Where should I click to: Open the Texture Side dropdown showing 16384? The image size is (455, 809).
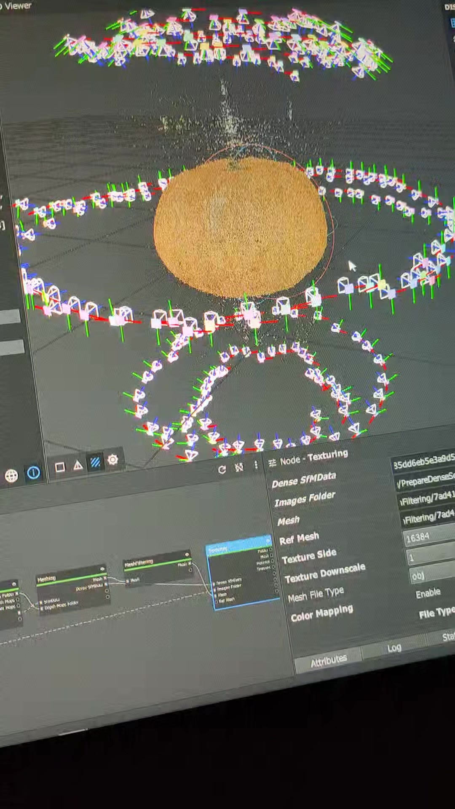pyautogui.click(x=430, y=536)
